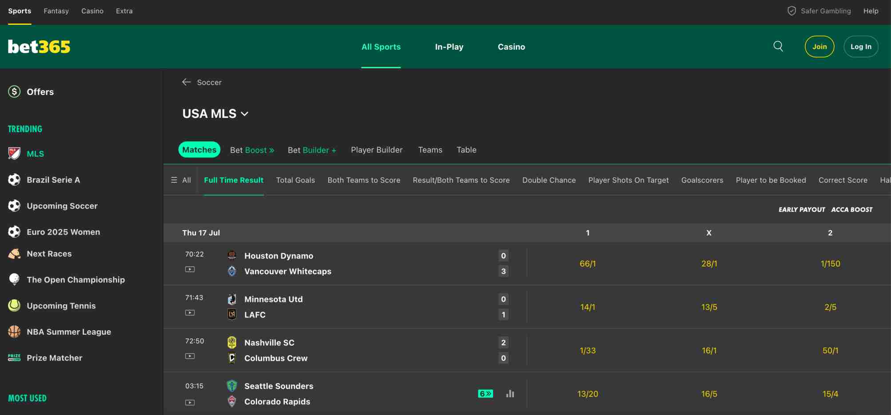Open live stream icon for Houston Dynamo match
Image resolution: width=891 pixels, height=415 pixels.
coord(190,269)
